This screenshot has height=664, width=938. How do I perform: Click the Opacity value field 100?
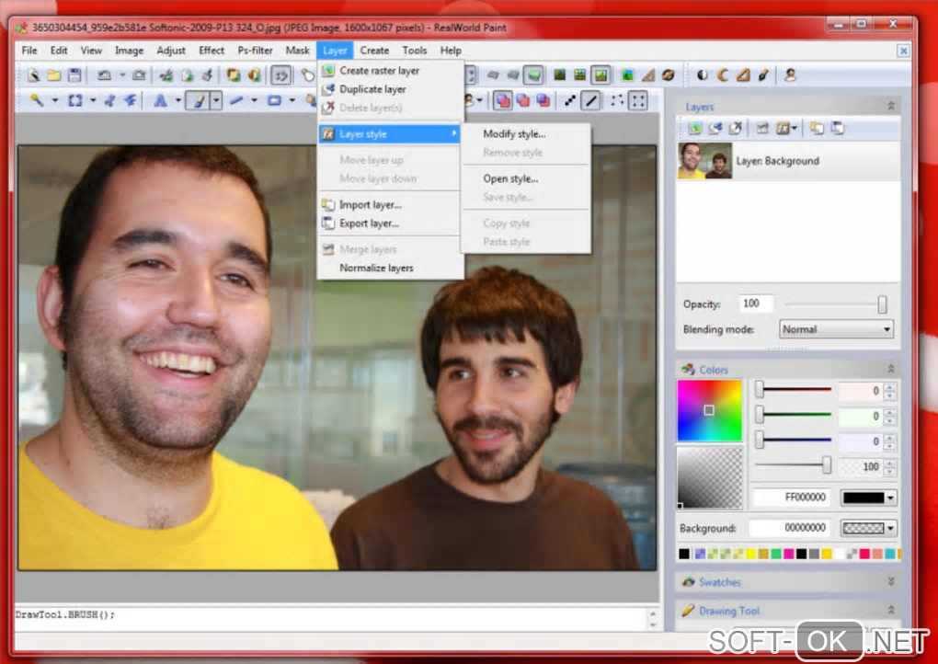[756, 303]
